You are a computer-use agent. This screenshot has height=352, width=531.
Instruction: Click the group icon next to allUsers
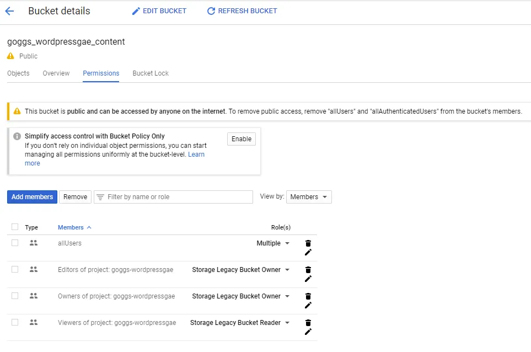pyautogui.click(x=33, y=242)
